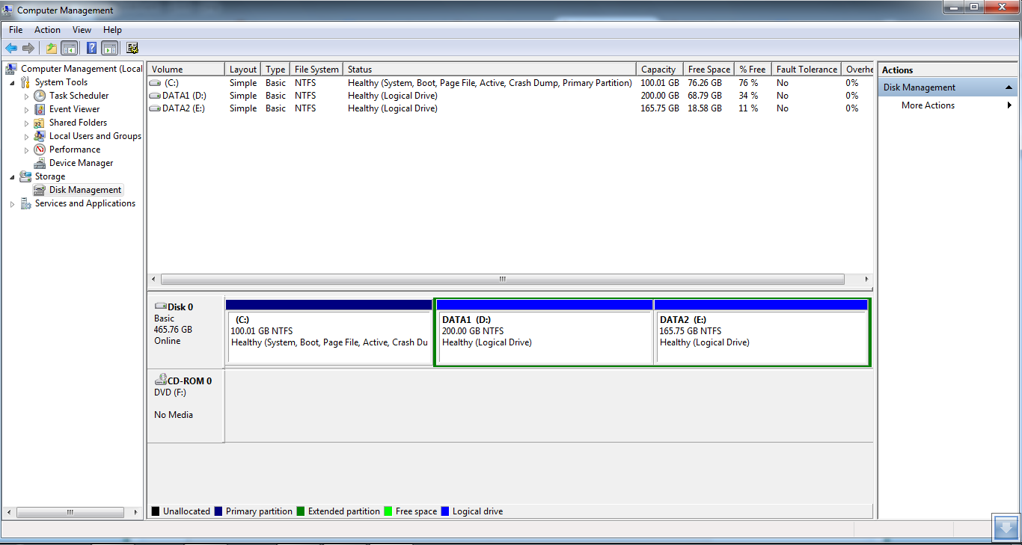1022x545 pixels.
Task: Collapse the System Tools tree node
Action: coord(12,82)
